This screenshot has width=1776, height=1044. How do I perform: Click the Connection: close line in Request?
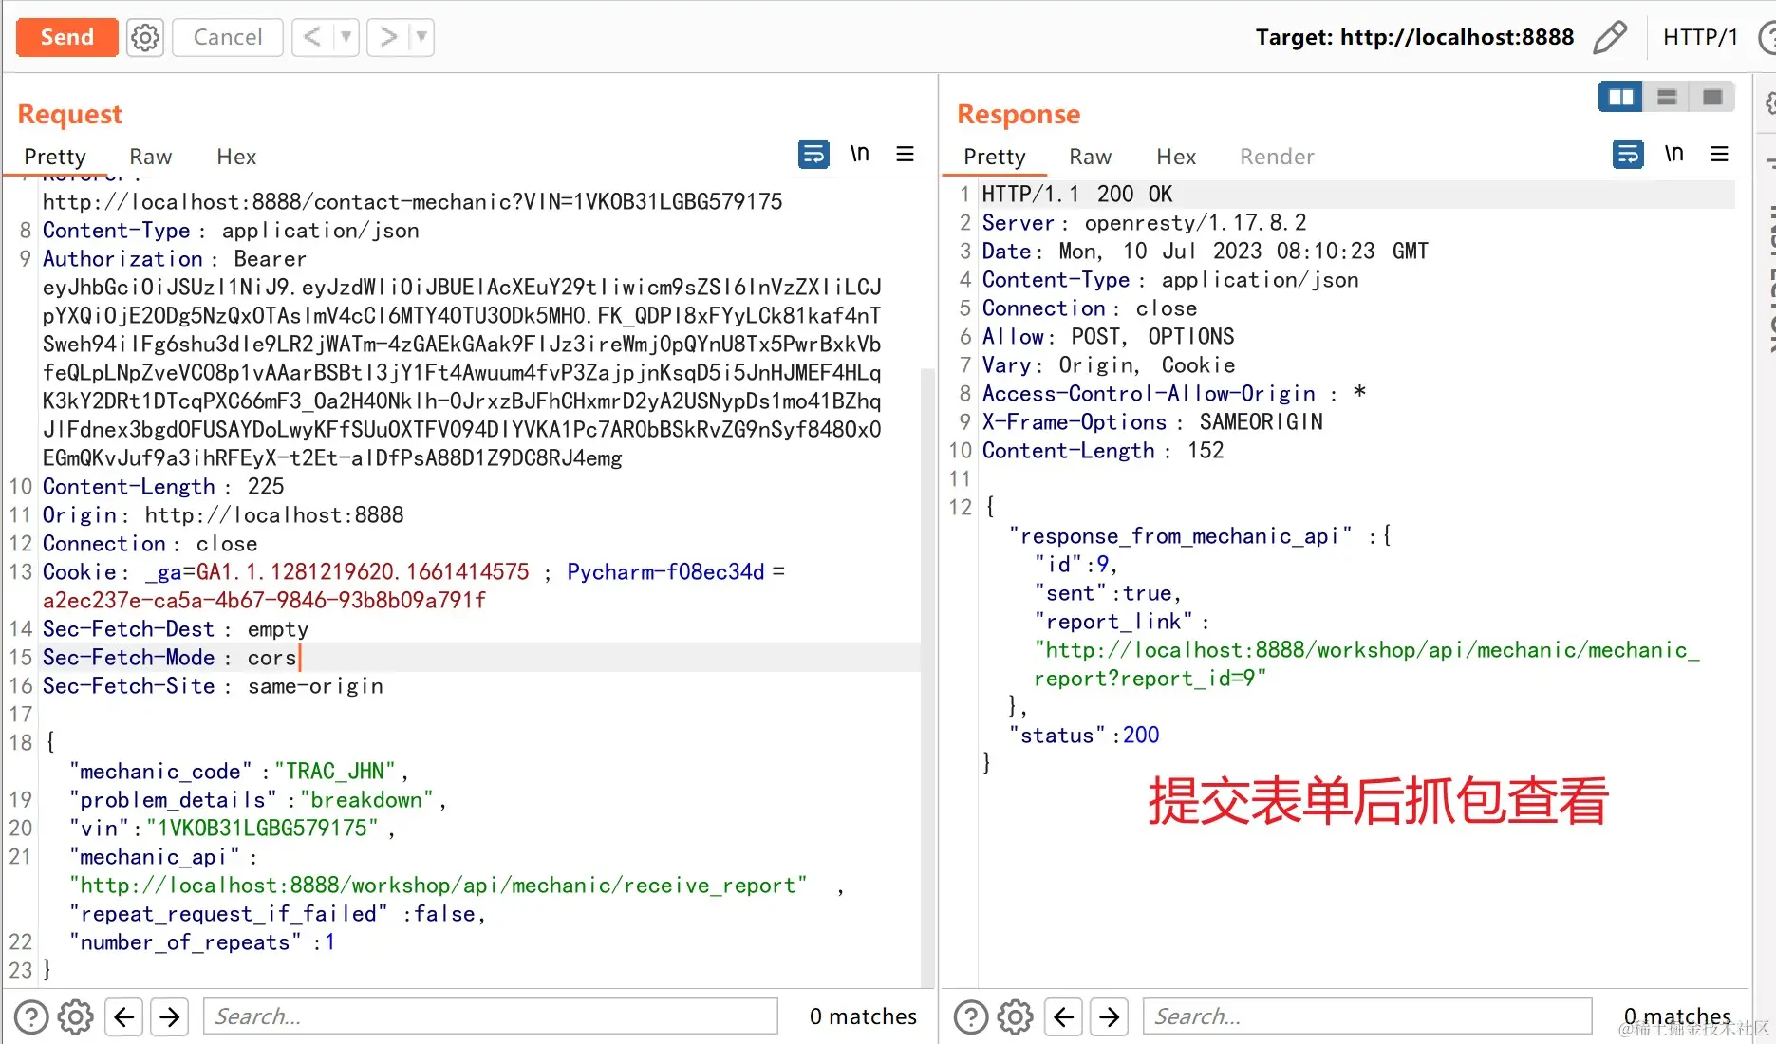[150, 544]
